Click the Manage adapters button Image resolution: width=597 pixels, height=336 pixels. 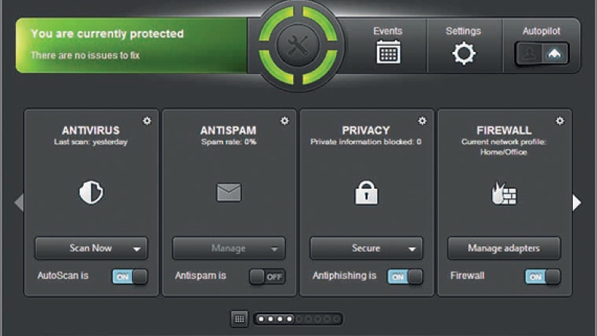click(x=504, y=248)
